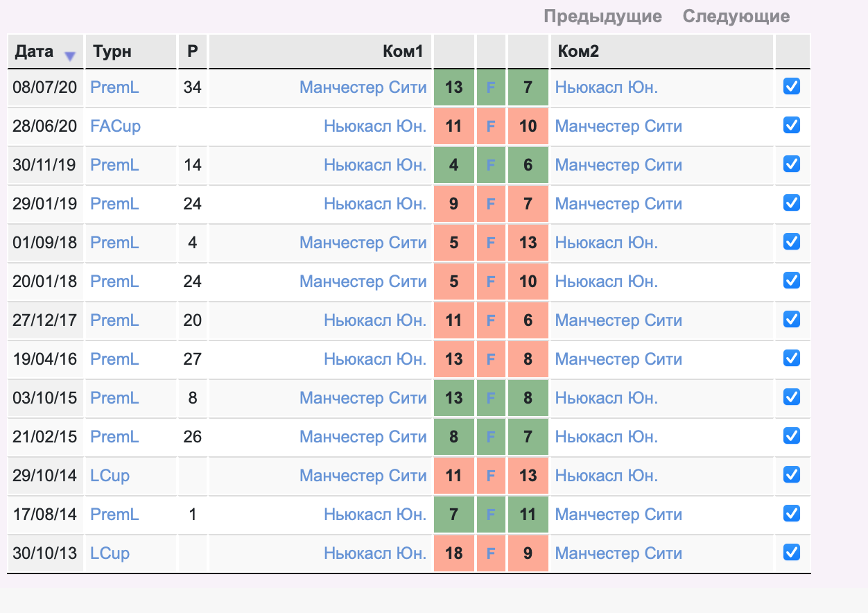Sort by the Дата column arrow

[69, 56]
